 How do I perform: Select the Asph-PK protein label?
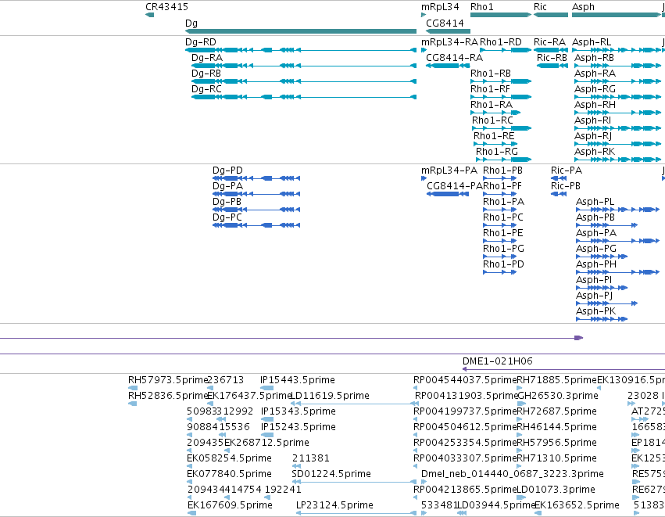[596, 311]
